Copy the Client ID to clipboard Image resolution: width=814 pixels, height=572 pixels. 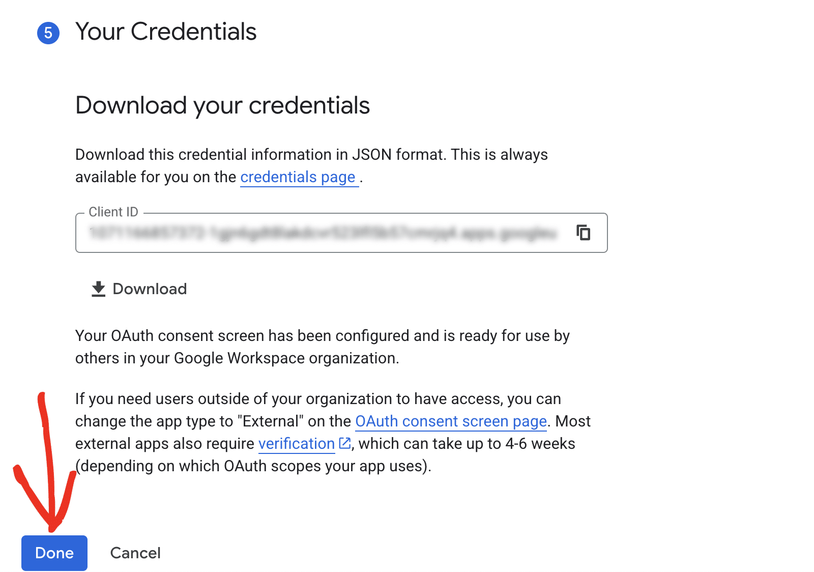pos(583,233)
